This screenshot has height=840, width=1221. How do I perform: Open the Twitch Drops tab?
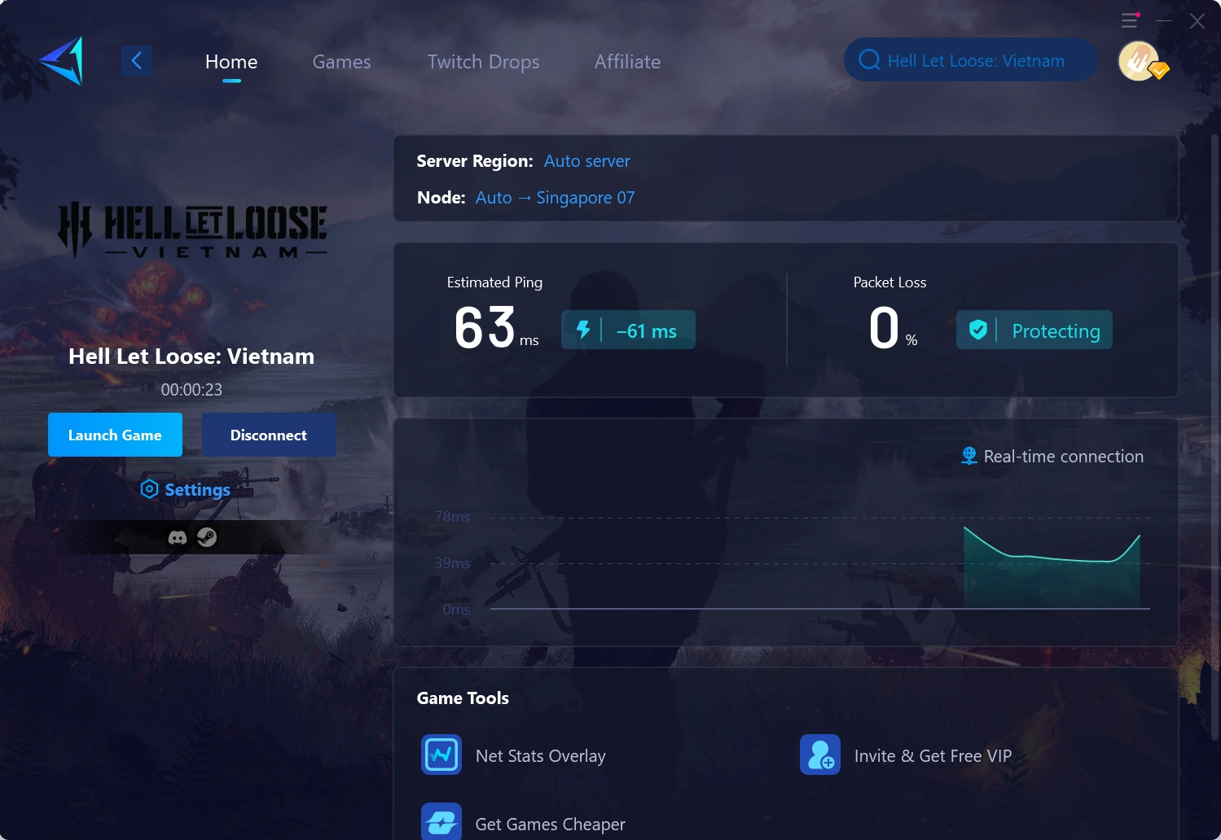484,62
